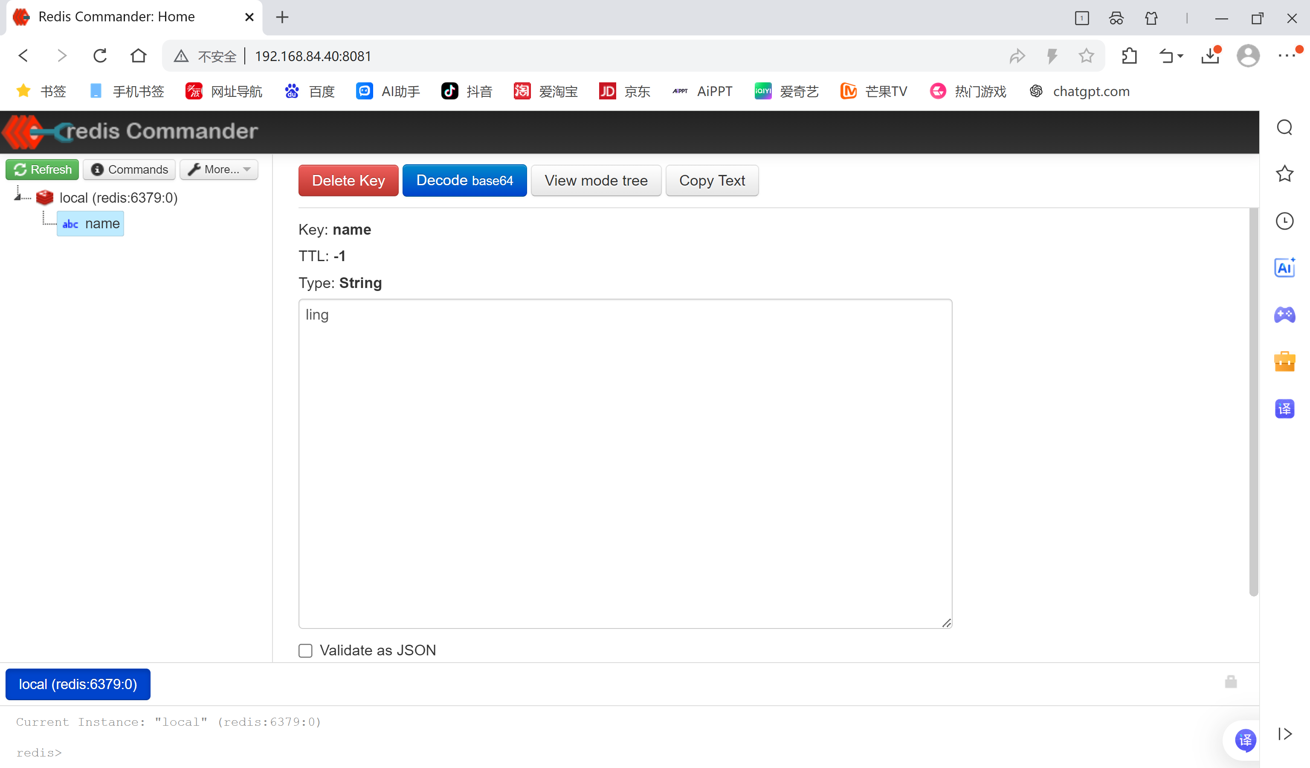
Task: Select the local (redis:6379:0) tree node
Action: pos(119,198)
